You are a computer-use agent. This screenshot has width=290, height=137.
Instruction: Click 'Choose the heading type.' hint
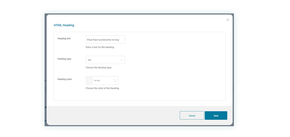tap(99, 68)
